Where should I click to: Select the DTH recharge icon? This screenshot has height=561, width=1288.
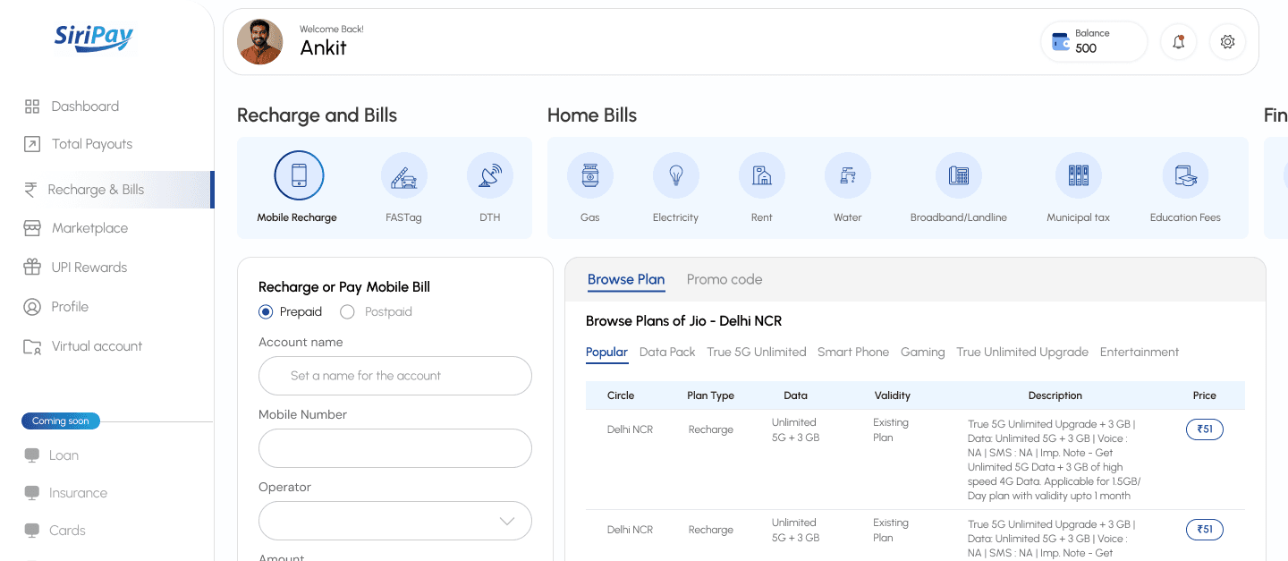489,175
